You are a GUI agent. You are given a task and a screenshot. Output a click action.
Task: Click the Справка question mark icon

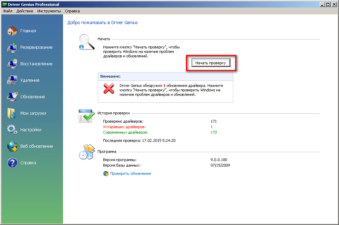(12, 163)
